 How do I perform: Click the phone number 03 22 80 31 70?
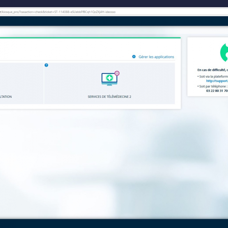217,91
